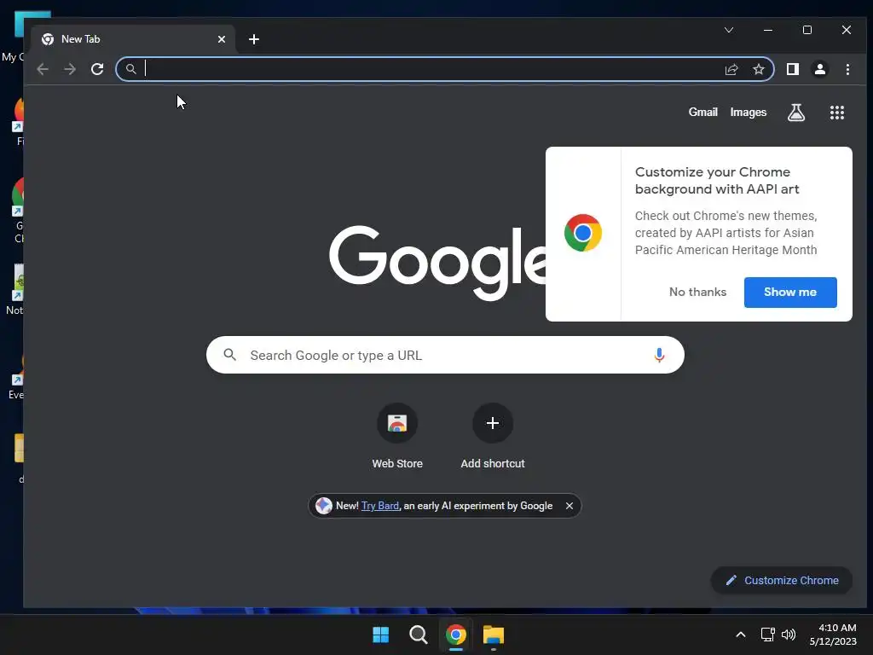Open Google Images link
Screen dimensions: 873x655
(748, 112)
